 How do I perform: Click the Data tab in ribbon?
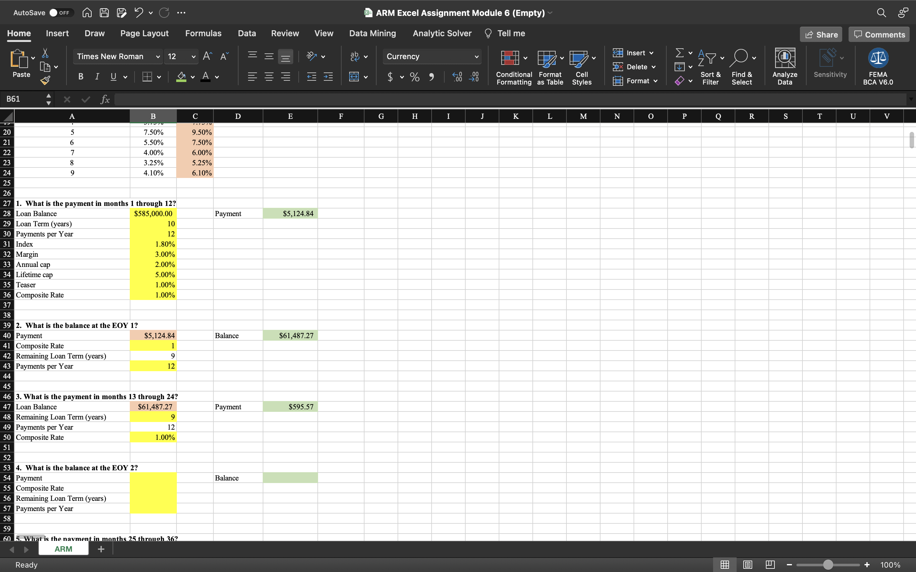(x=246, y=33)
